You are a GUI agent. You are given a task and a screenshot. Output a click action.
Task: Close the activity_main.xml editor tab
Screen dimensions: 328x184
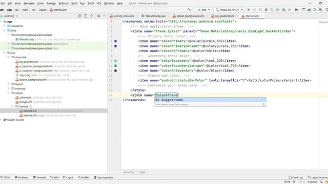(x=137, y=16)
